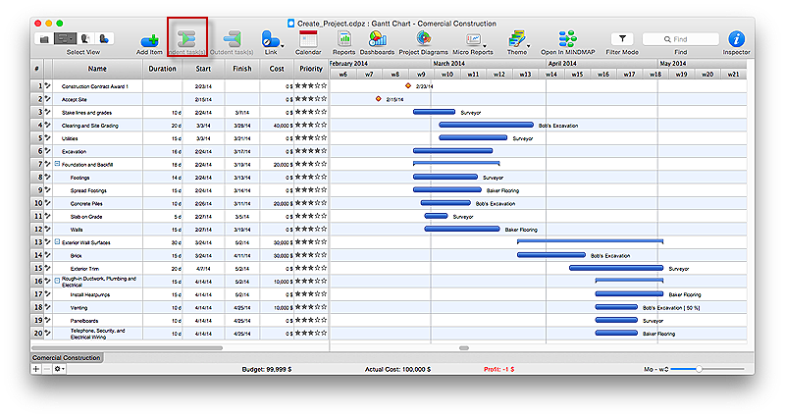Screen dimensions: 785x418
Task: Collapse the Foundation and Backfill group
Action: (x=57, y=165)
